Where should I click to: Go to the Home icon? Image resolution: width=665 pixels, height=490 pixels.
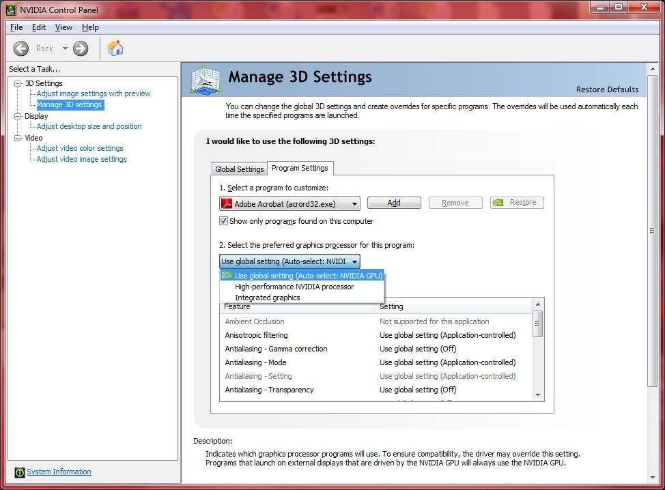(115, 48)
